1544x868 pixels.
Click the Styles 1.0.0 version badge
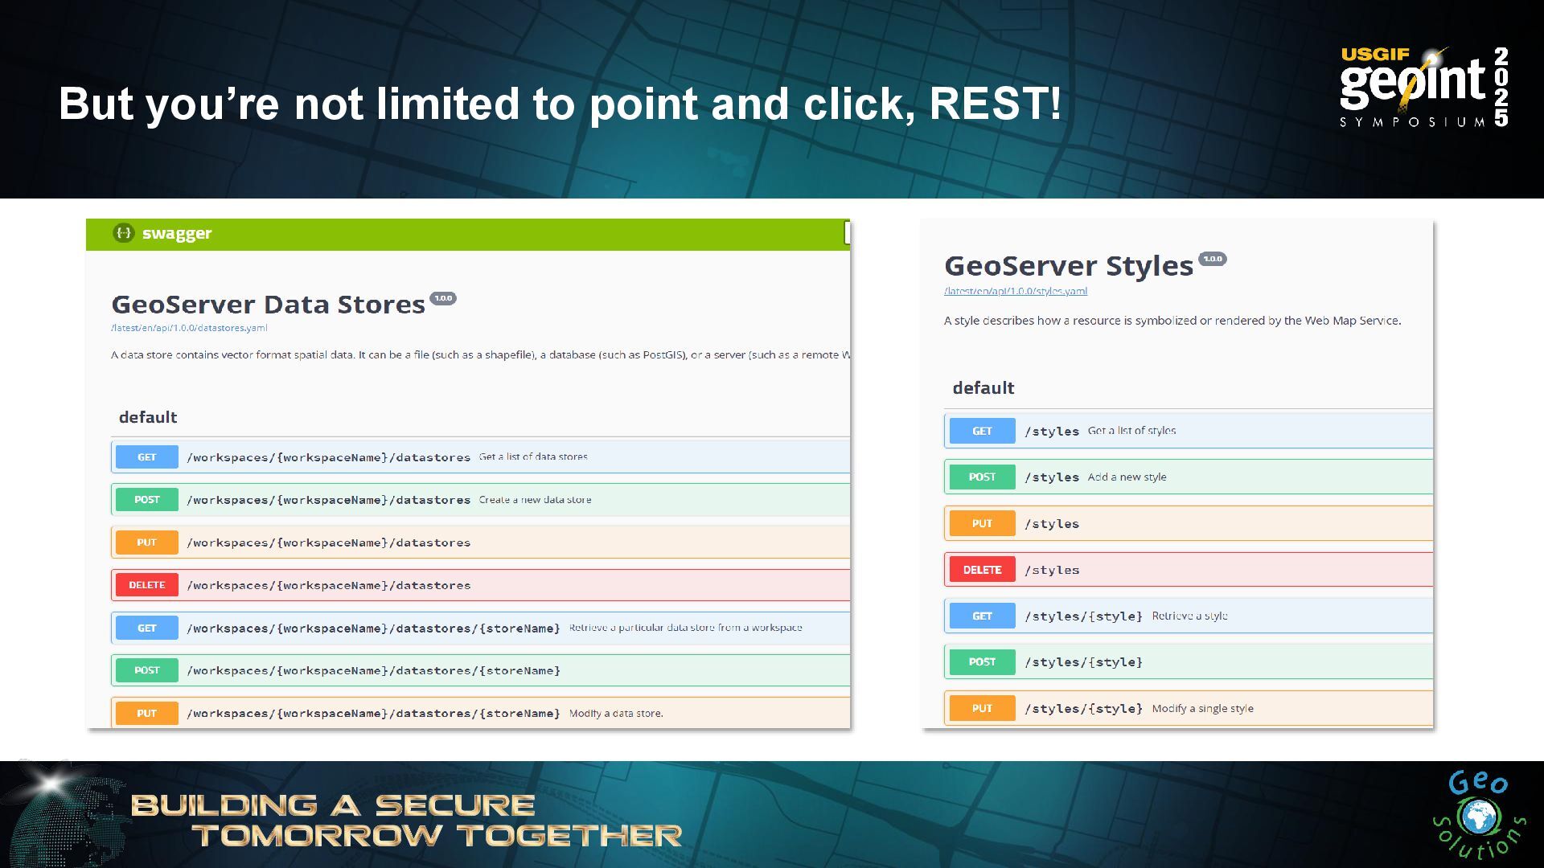(1212, 259)
